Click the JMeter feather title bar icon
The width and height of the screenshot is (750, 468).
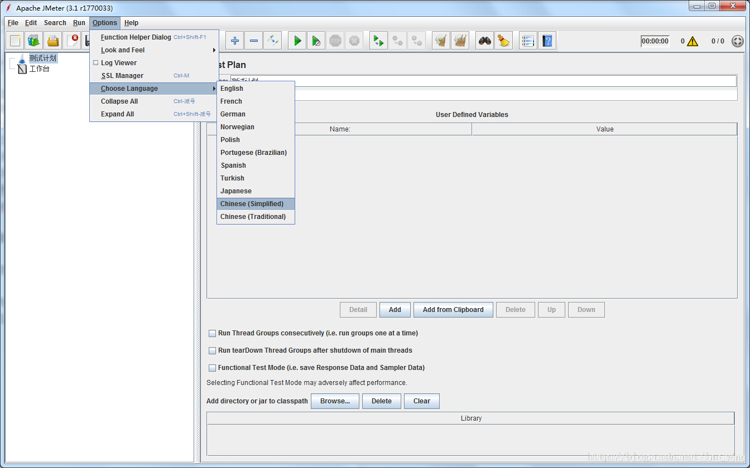8,8
